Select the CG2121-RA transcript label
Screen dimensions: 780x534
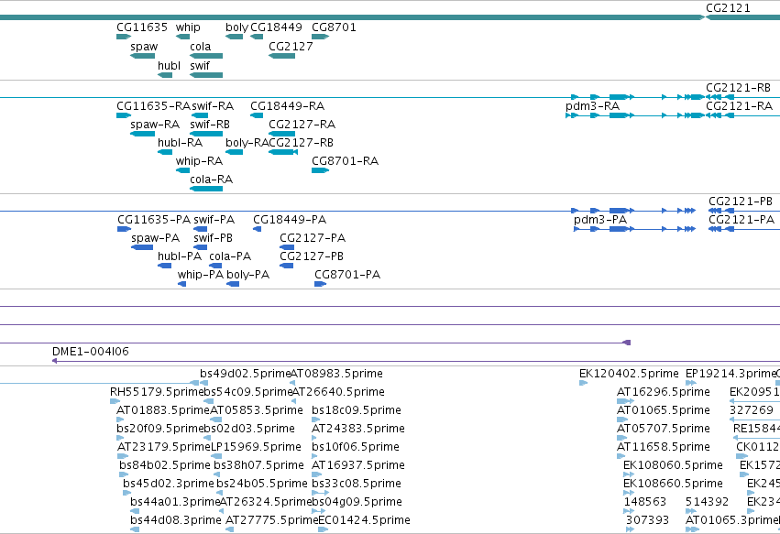[x=739, y=106]
